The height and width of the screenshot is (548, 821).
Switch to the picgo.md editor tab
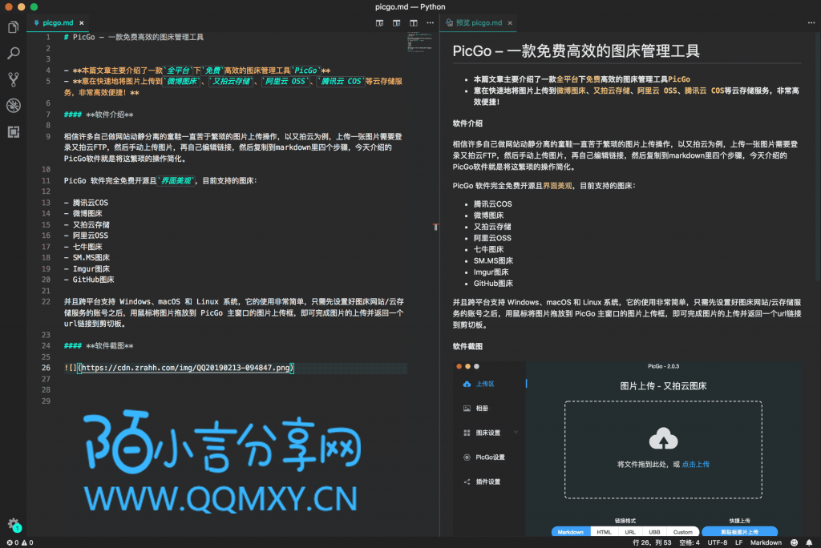58,23
